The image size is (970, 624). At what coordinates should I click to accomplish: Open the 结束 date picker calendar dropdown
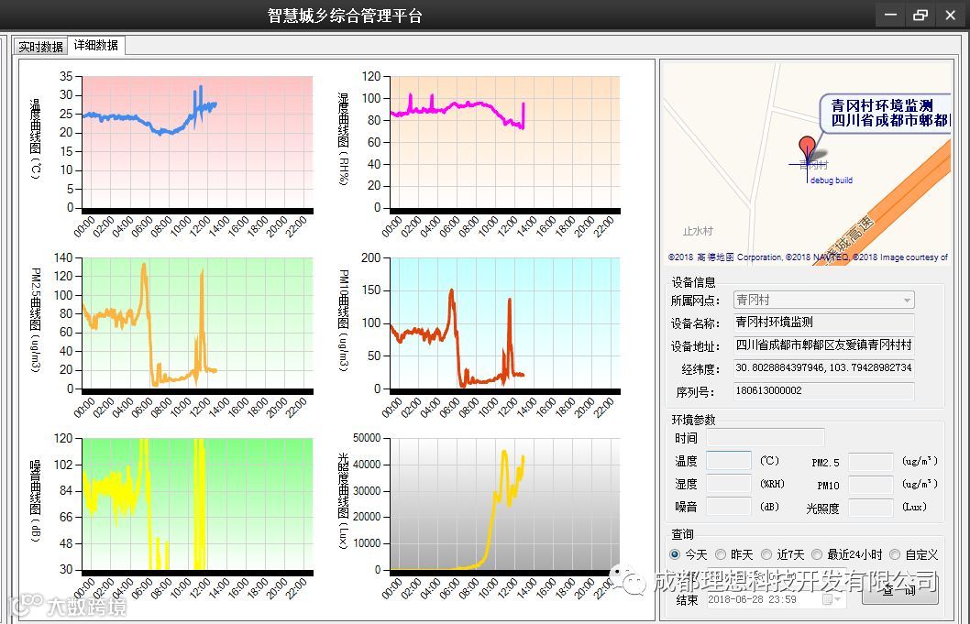click(832, 599)
